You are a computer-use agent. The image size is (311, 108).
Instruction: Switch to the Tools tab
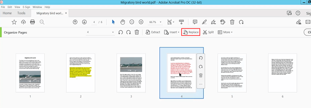point(21,13)
